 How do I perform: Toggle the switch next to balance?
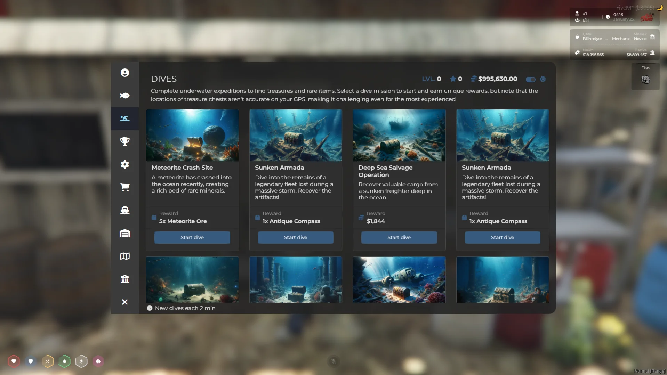tap(530, 79)
